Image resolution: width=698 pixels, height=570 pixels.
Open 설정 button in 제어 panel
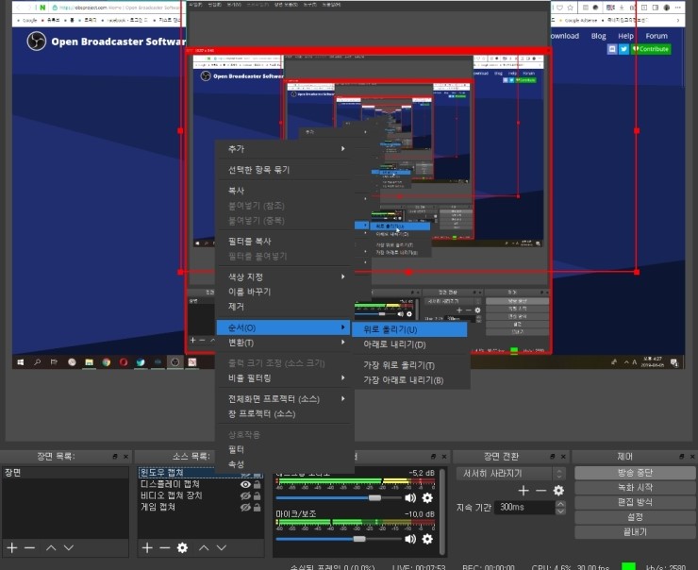tap(635, 517)
